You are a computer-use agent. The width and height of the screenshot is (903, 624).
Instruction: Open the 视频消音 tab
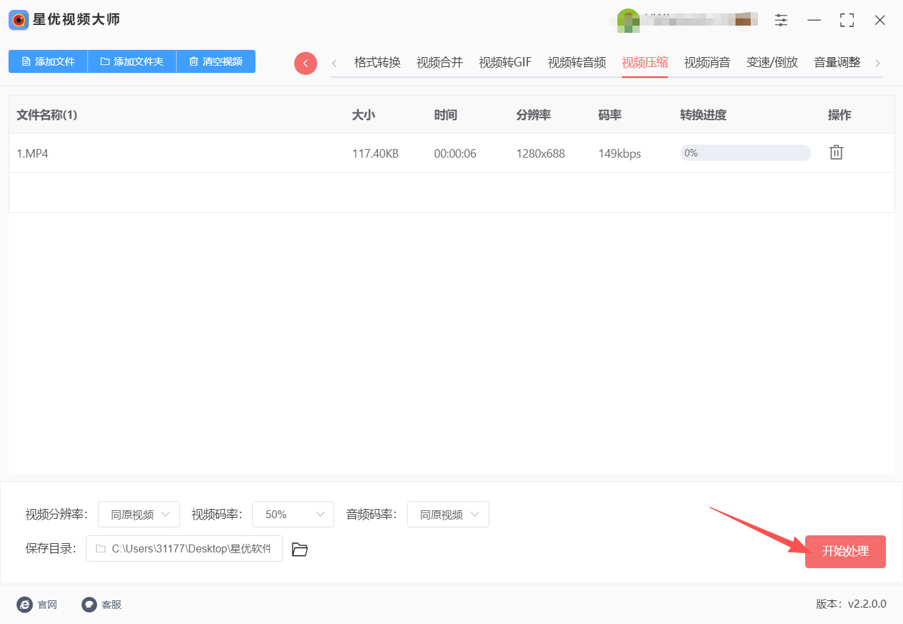pyautogui.click(x=707, y=61)
